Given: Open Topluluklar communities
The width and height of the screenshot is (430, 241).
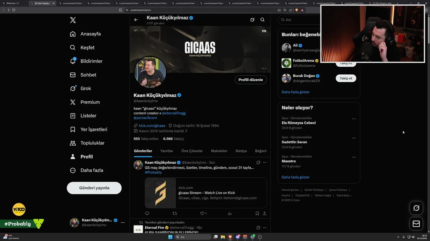Looking at the screenshot, I should [x=73, y=143].
